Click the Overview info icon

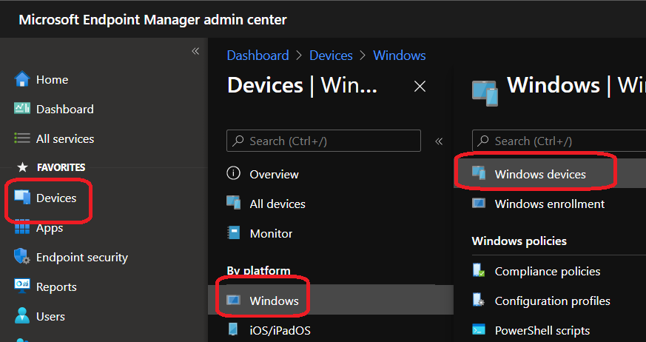pos(234,174)
